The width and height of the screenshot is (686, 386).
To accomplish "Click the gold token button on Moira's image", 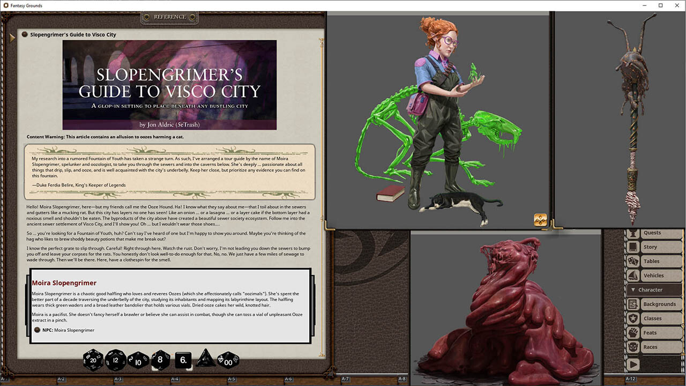I will 540,220.
